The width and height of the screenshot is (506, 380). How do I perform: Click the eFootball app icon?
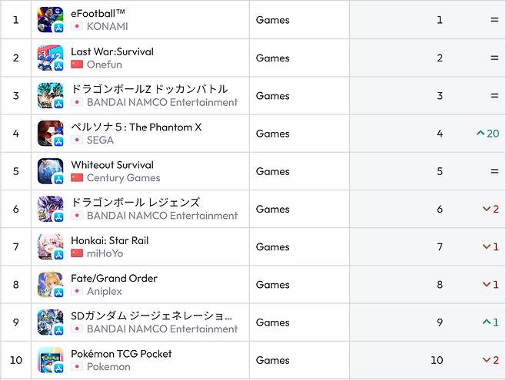coord(50,20)
